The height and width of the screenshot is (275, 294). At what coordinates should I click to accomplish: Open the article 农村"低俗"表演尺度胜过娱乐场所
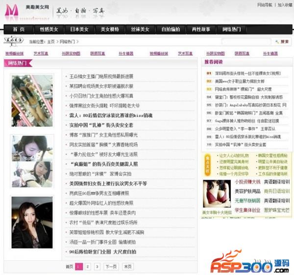coord(103,223)
